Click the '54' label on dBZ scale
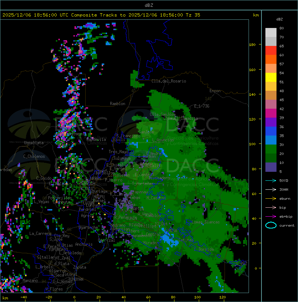Viewport: 298px width, 302px height. point(282,73)
